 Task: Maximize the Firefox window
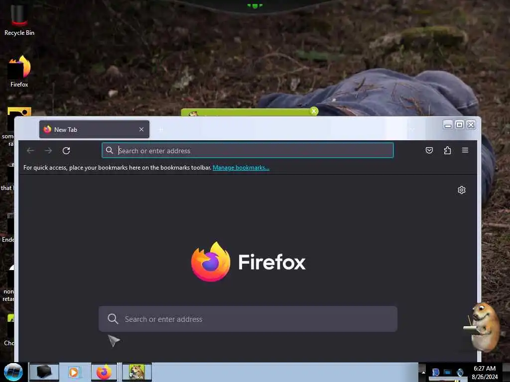point(459,125)
